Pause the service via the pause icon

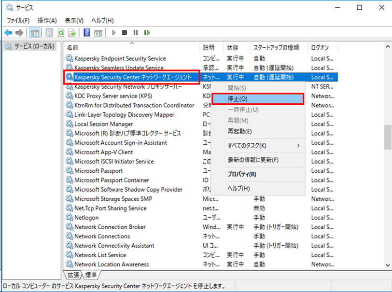pyautogui.click(x=135, y=32)
